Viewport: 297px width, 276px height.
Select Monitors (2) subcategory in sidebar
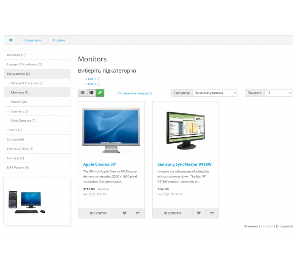(37, 93)
